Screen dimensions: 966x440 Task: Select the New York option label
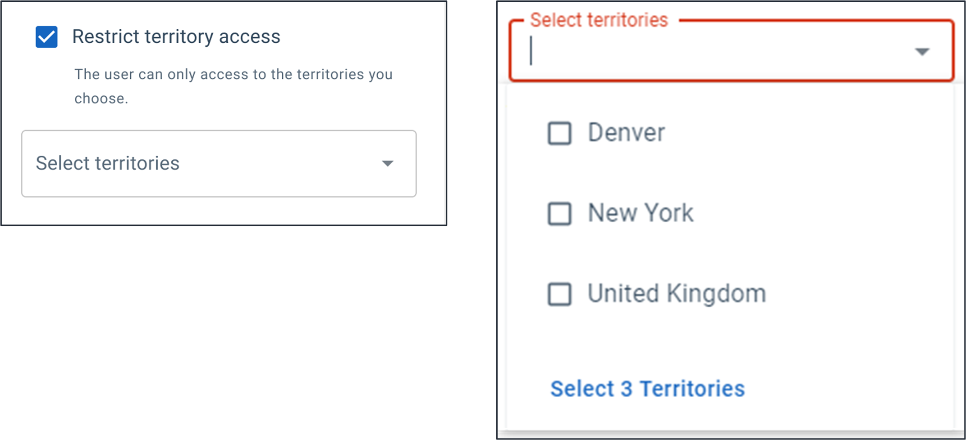tap(640, 213)
